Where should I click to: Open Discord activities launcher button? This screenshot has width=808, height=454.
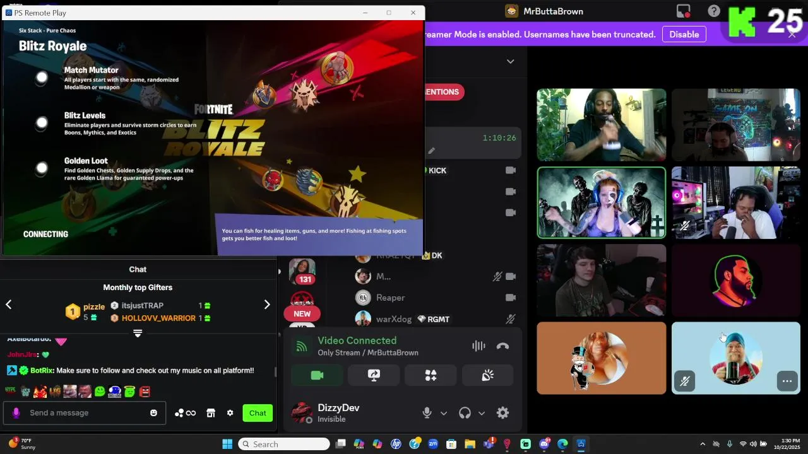coord(431,375)
